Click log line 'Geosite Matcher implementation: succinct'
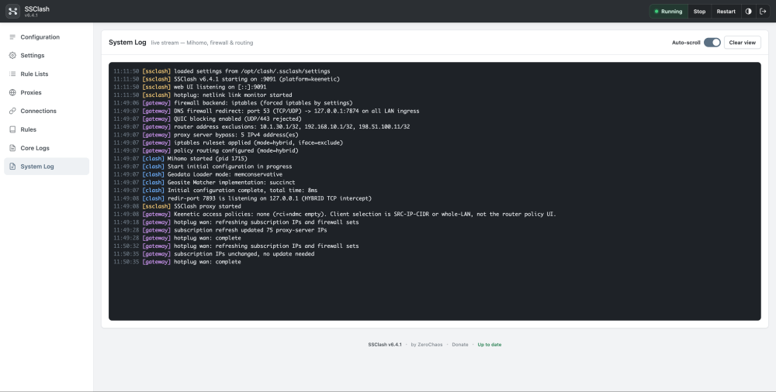776x392 pixels. [x=204, y=182]
